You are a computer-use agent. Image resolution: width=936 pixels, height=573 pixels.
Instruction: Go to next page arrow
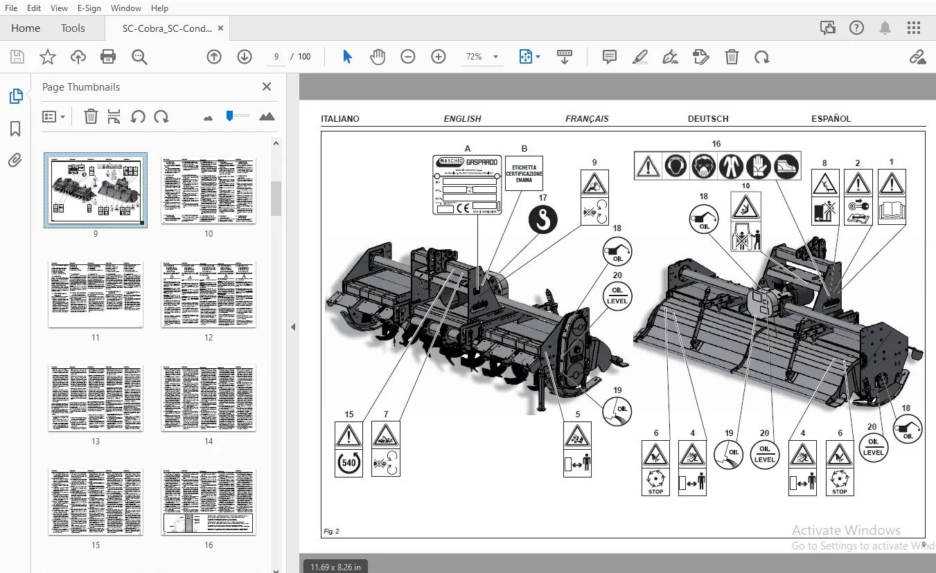click(245, 57)
